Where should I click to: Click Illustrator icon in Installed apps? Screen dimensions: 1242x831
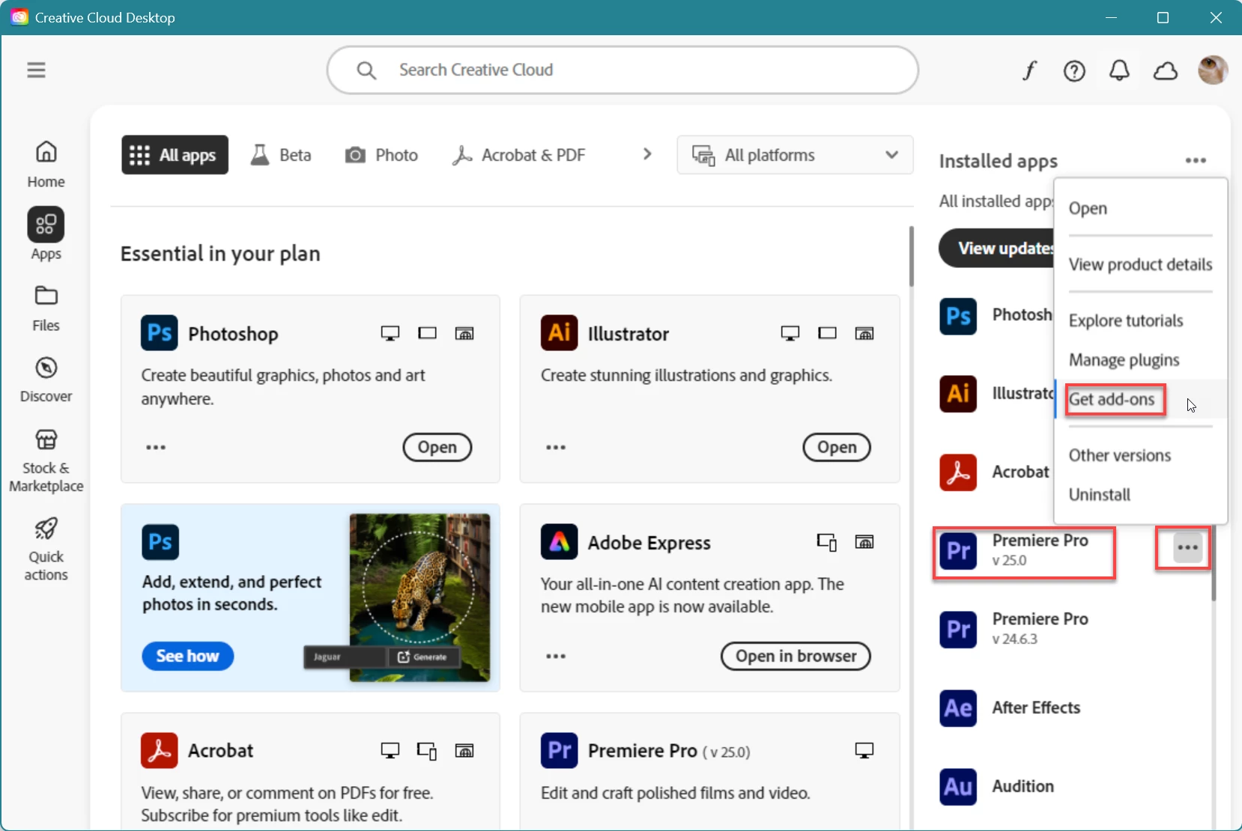[x=958, y=394]
